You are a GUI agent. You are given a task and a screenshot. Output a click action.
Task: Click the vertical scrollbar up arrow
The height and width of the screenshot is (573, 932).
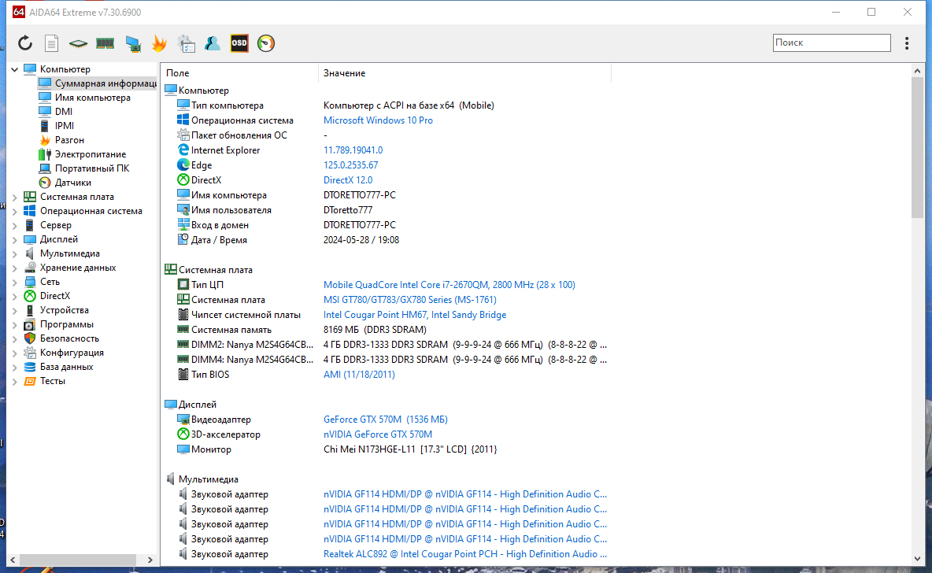pos(917,71)
